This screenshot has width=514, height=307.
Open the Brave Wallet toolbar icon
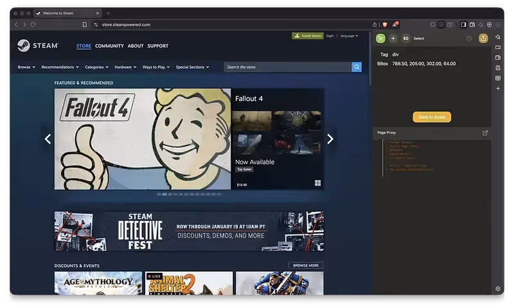(472, 24)
